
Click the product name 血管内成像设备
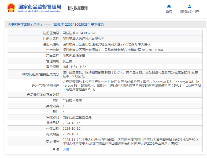[x=74, y=56]
